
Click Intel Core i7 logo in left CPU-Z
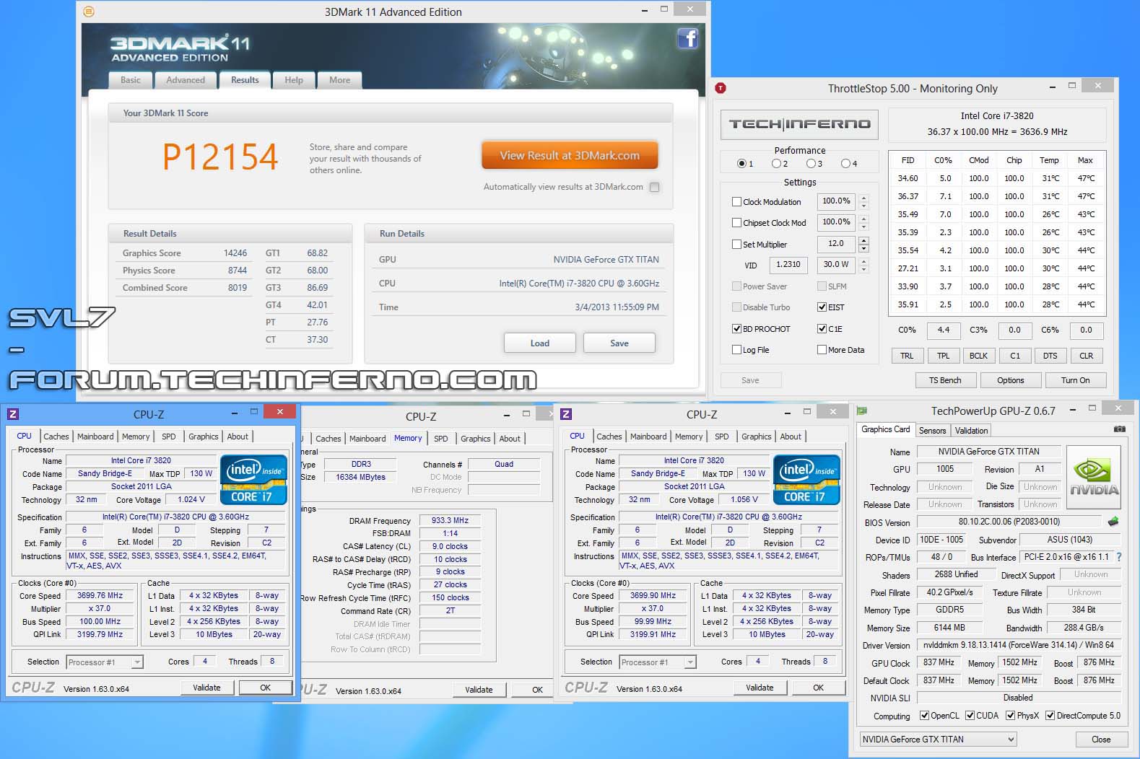(x=253, y=479)
